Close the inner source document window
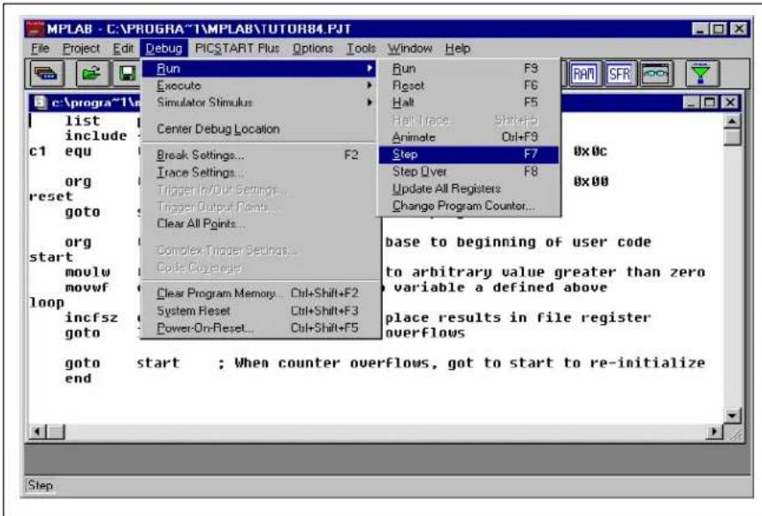The height and width of the screenshot is (516, 762). (730, 102)
